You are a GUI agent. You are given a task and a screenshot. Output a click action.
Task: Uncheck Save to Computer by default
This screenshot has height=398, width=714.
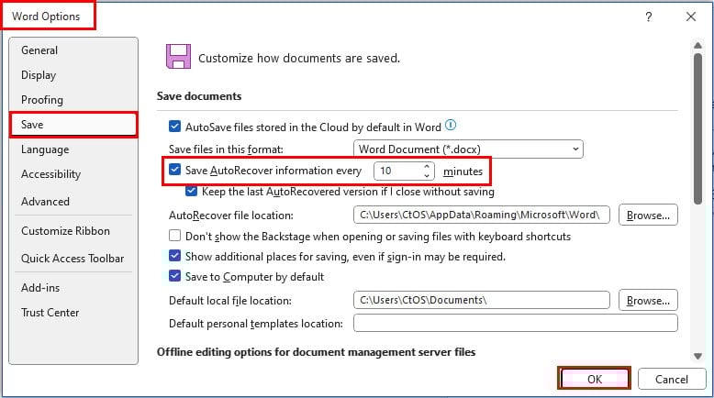pos(174,276)
